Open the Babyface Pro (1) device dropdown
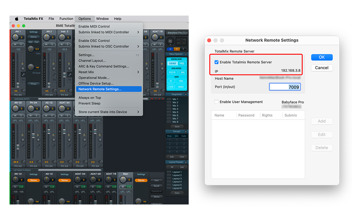The width and height of the screenshot is (352, 223). (x=177, y=33)
